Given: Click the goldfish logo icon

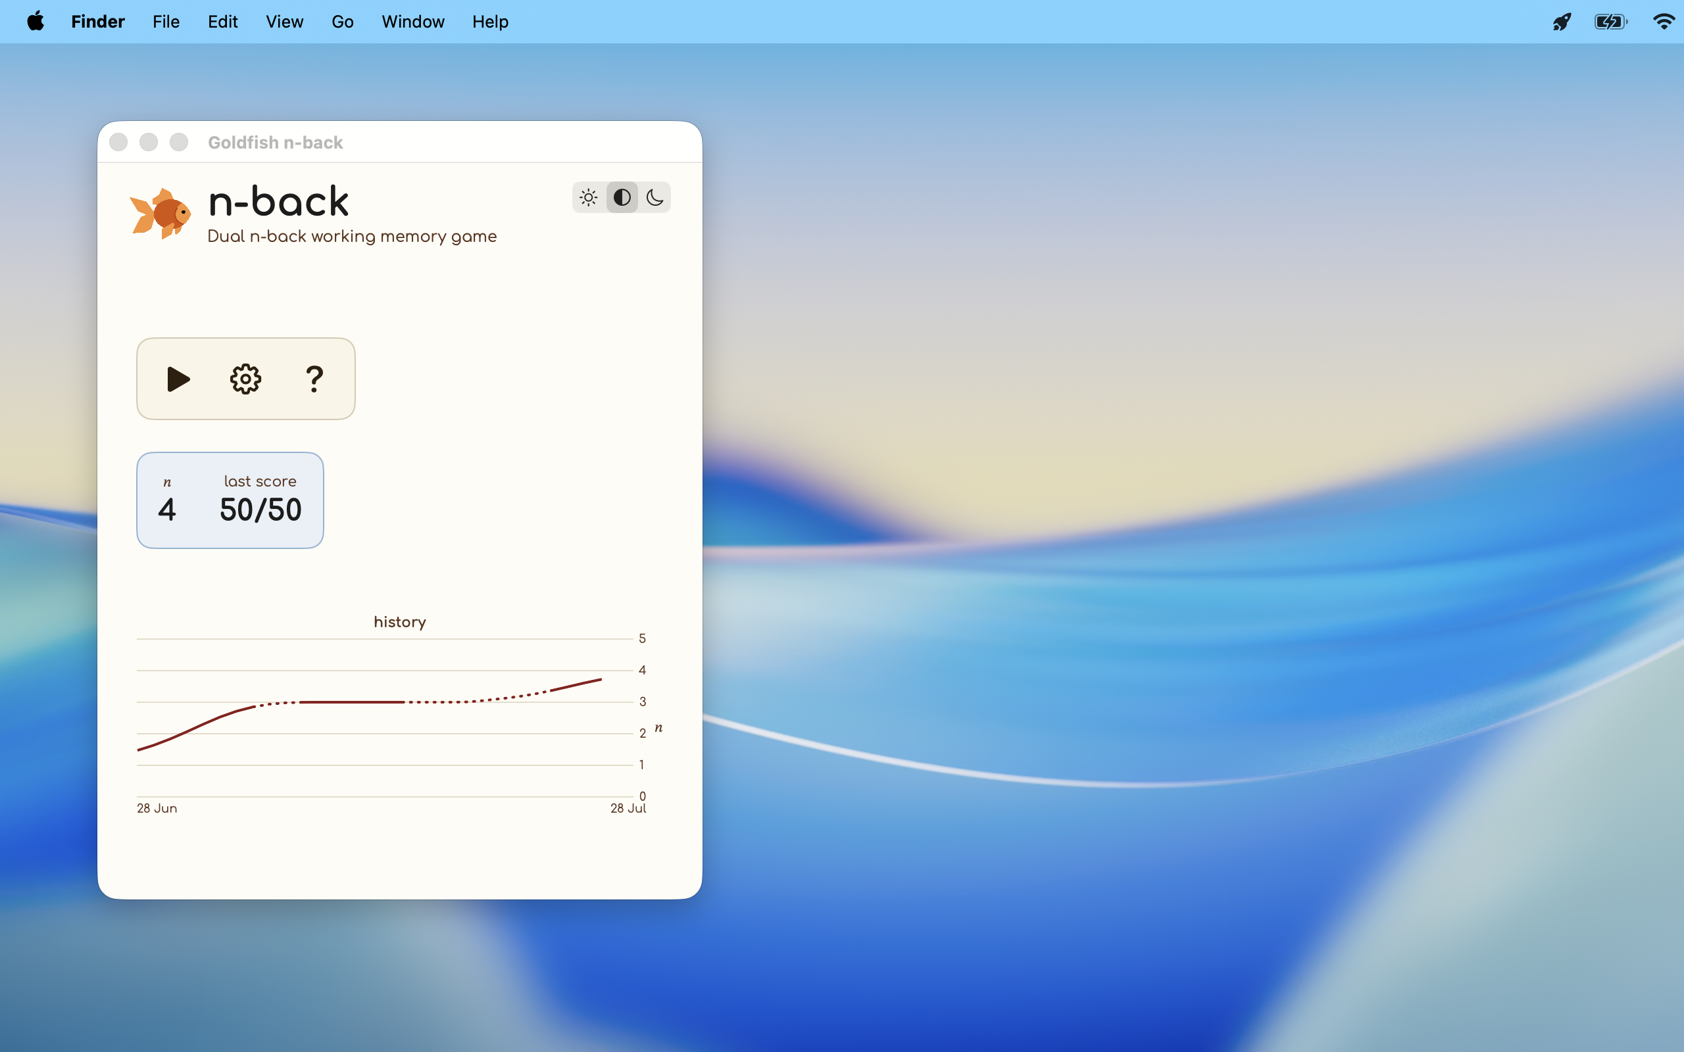Looking at the screenshot, I should click(x=160, y=214).
